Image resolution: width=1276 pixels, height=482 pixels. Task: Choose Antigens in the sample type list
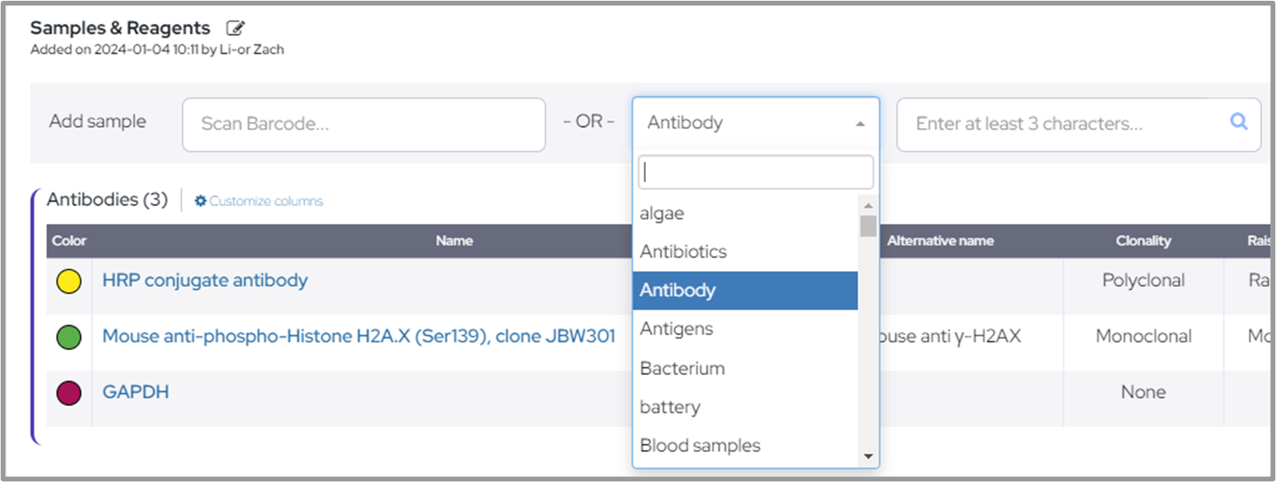(676, 329)
